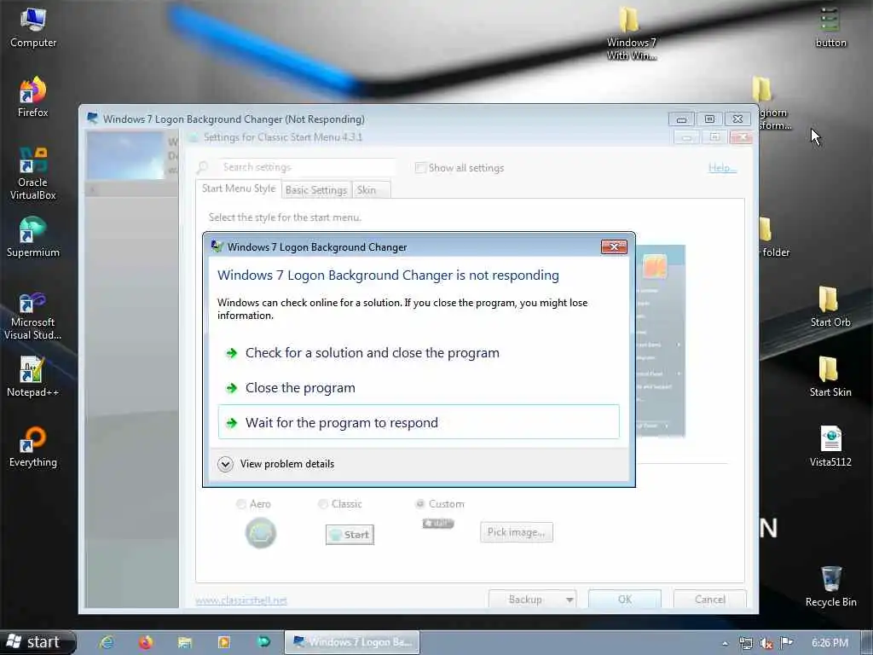The width and height of the screenshot is (873, 655).
Task: Open the Action Center flag icon
Action: coord(786,643)
